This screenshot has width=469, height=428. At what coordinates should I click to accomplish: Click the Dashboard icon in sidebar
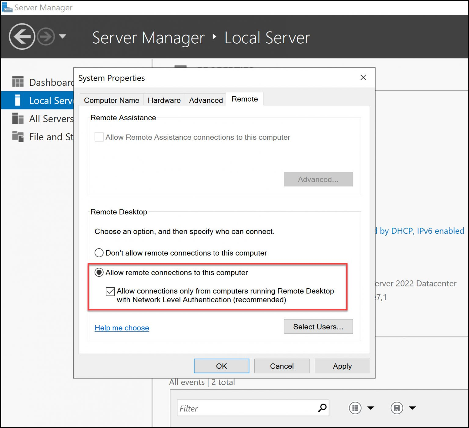[18, 82]
